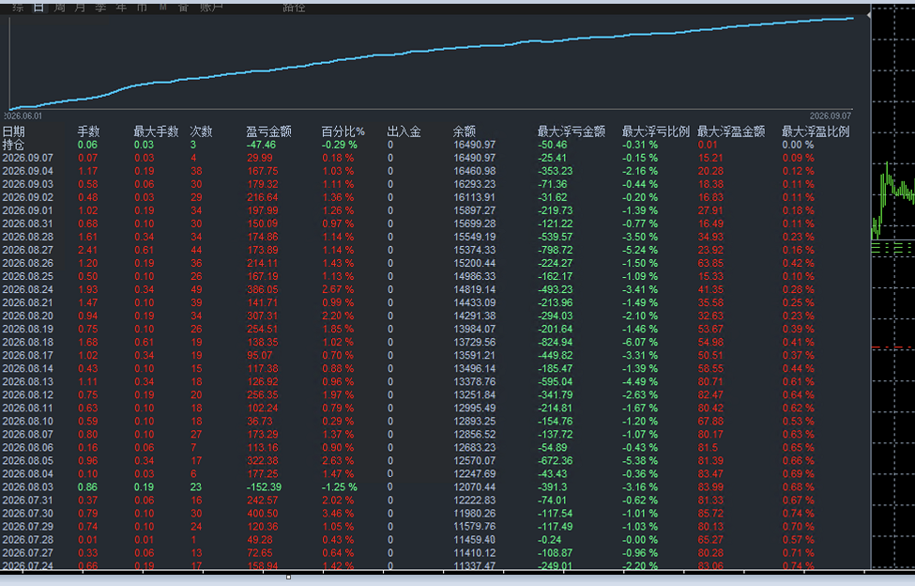Click the 盈亏金额 column header
Viewport: 915px width, 586px height.
pos(268,131)
